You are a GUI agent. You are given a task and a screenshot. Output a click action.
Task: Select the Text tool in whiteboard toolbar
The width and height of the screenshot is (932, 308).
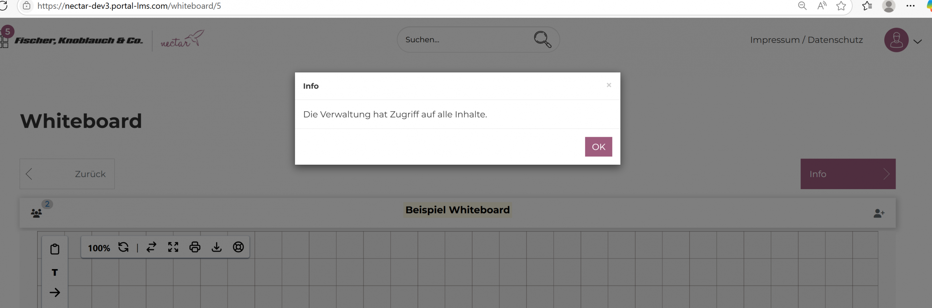[55, 272]
